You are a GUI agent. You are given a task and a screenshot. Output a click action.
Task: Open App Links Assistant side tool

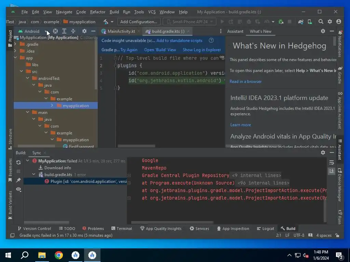[x=340, y=110]
